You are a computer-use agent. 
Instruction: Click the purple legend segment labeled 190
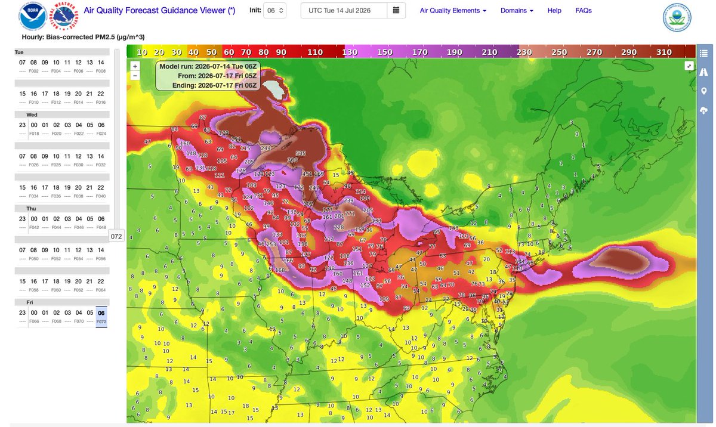tap(455, 52)
